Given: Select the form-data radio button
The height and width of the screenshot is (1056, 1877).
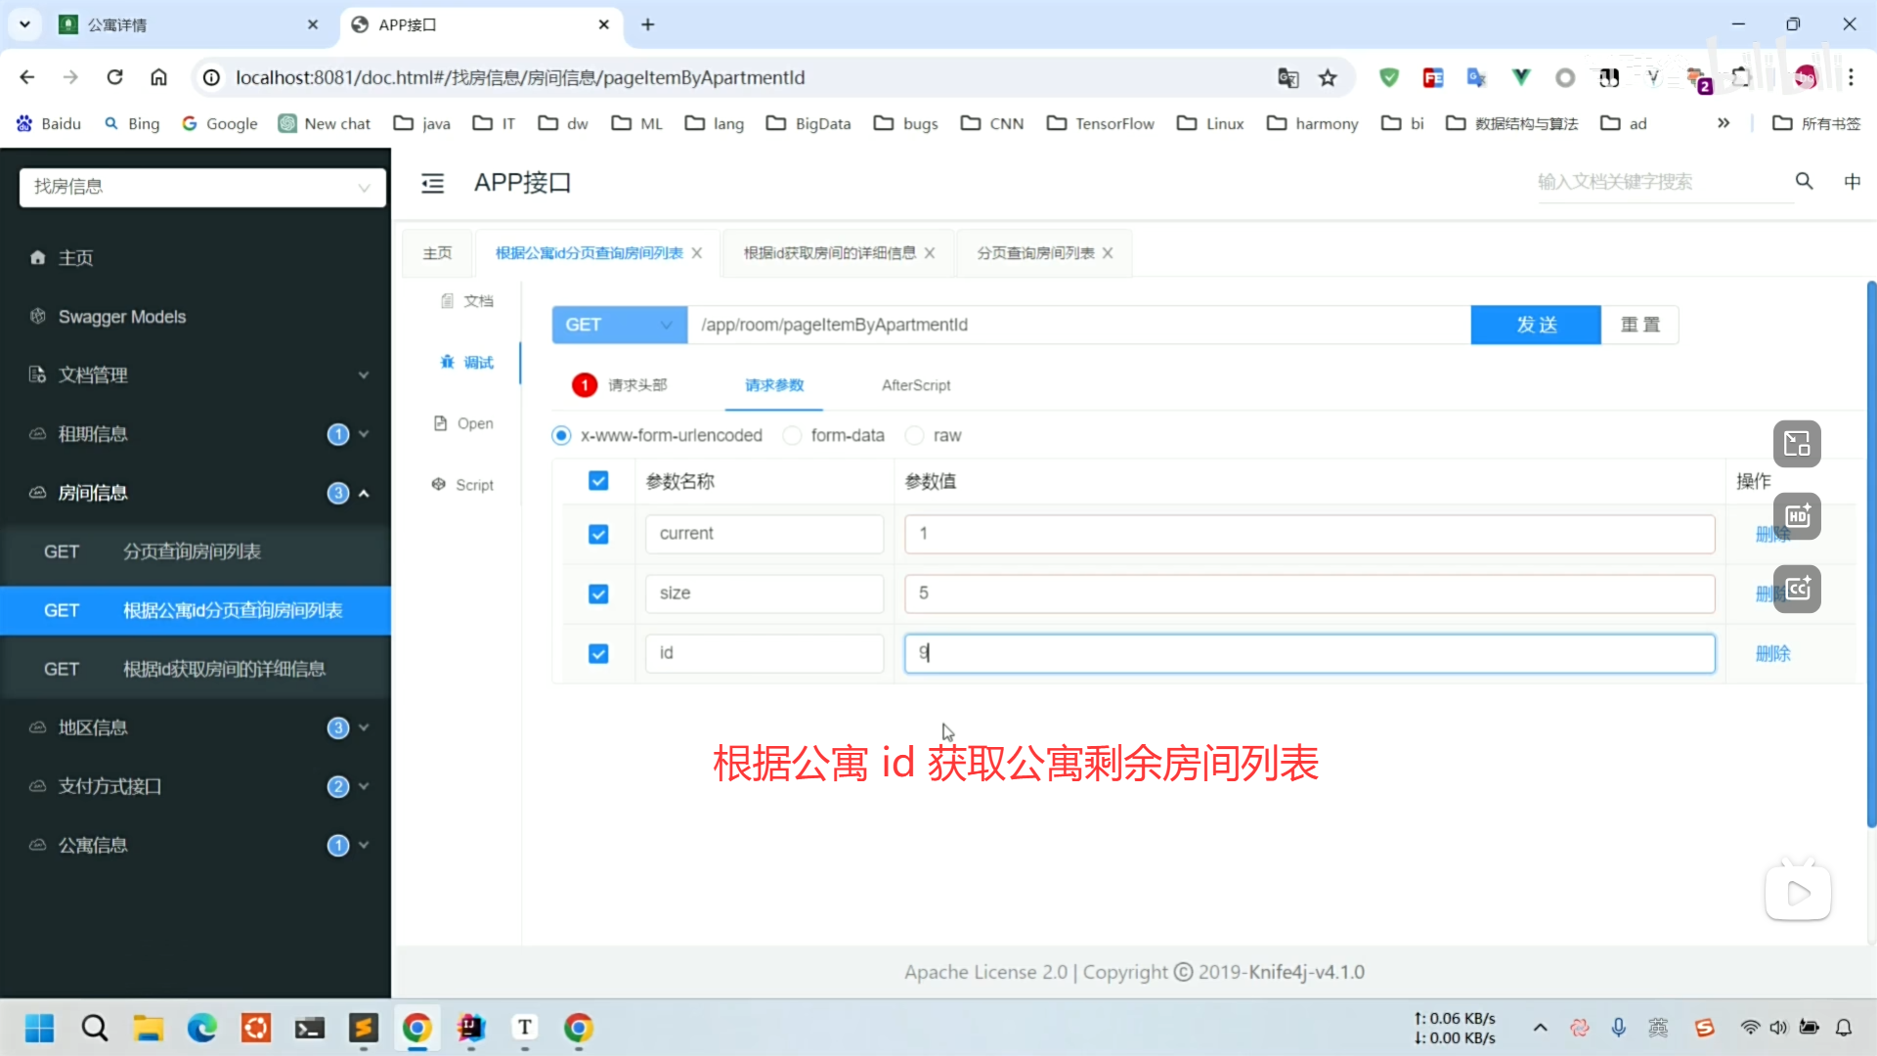Looking at the screenshot, I should [x=793, y=436].
